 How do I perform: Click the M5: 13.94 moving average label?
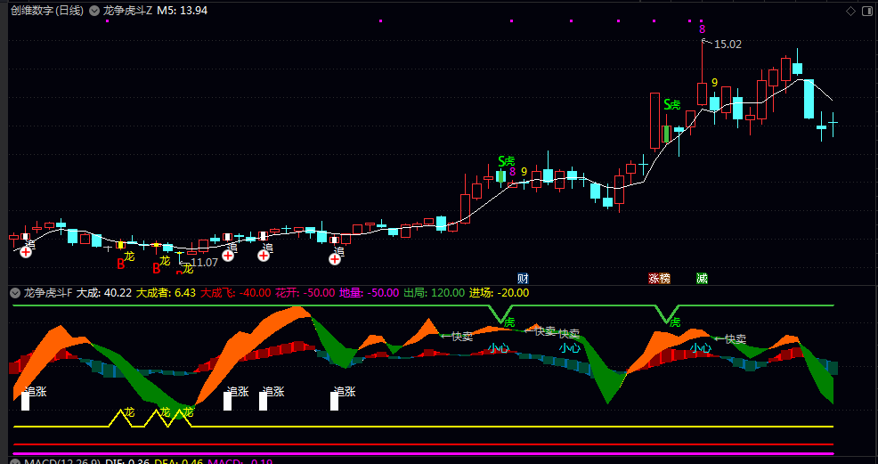point(183,11)
